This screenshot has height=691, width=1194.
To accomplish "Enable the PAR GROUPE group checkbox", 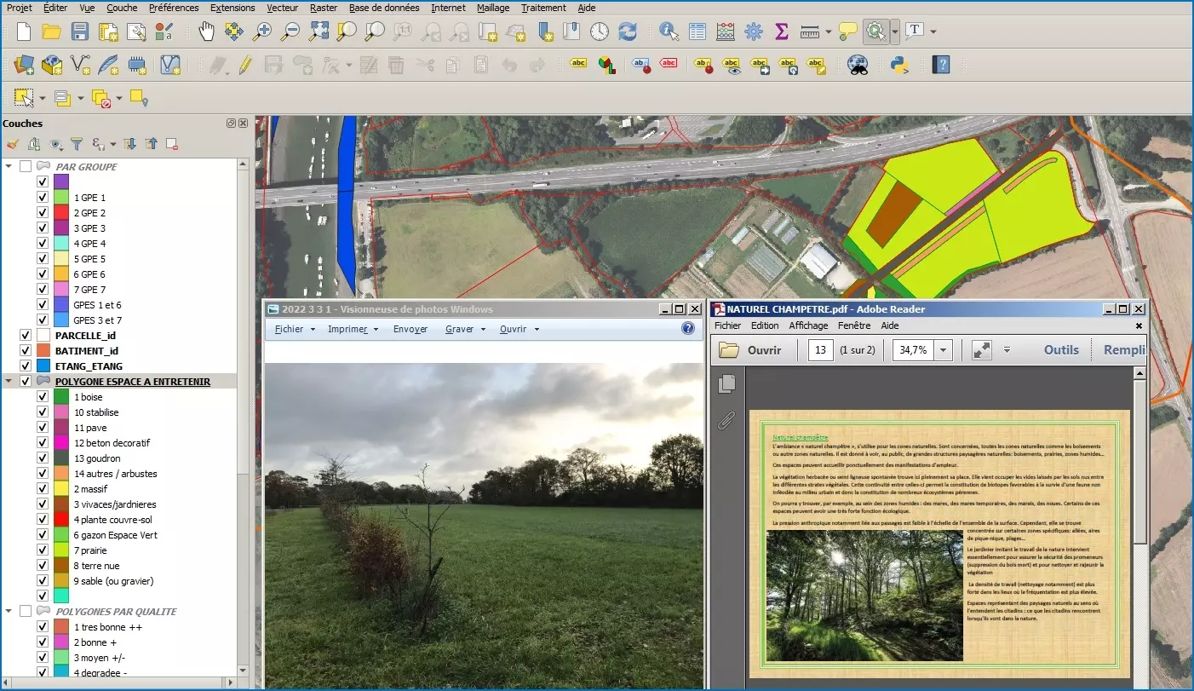I will tap(26, 167).
